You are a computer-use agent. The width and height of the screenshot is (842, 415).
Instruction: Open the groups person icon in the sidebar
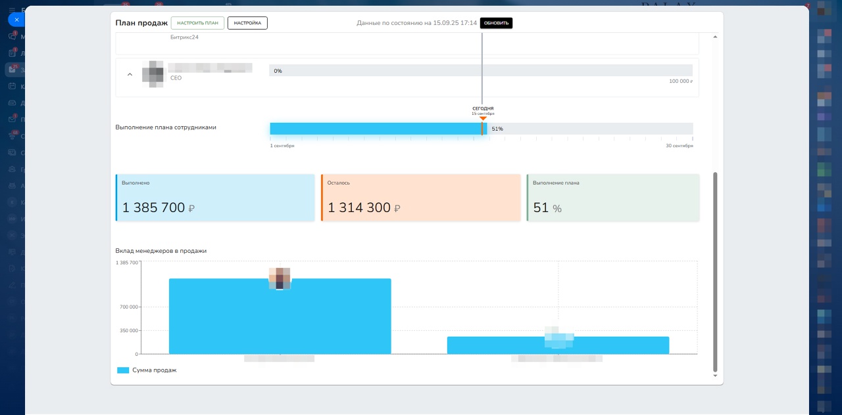(12, 169)
